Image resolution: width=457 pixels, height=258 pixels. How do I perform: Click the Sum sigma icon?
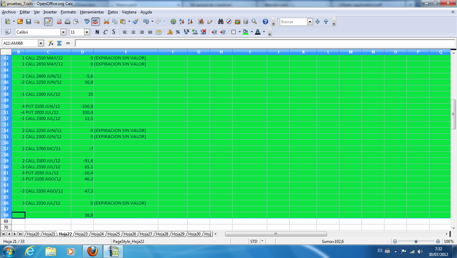click(59, 43)
